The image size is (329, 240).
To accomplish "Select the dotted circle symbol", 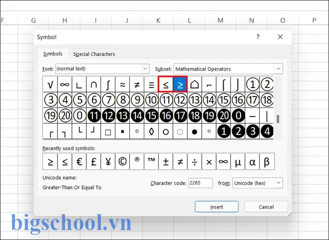I will (x=180, y=131).
